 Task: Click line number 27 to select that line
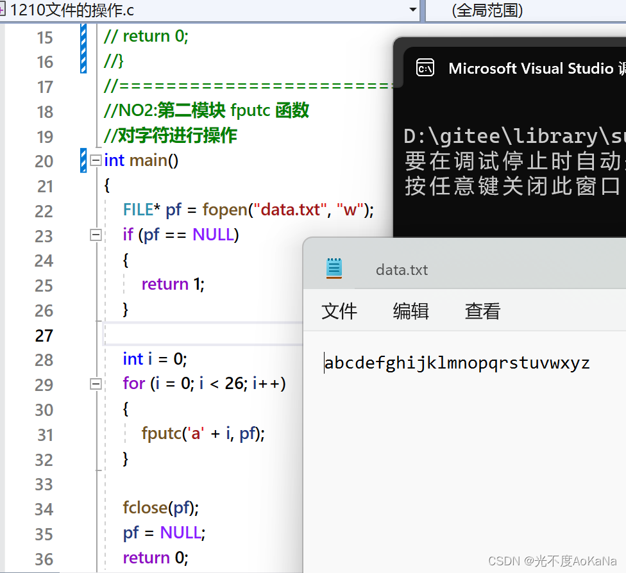(44, 335)
